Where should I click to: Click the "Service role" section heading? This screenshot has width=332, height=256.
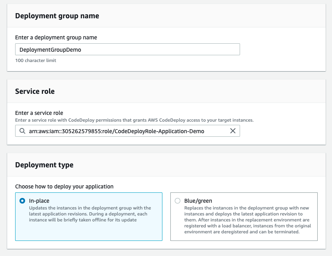click(35, 91)
